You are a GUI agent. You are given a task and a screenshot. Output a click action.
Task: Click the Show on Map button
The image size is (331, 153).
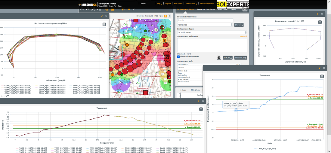point(241,58)
